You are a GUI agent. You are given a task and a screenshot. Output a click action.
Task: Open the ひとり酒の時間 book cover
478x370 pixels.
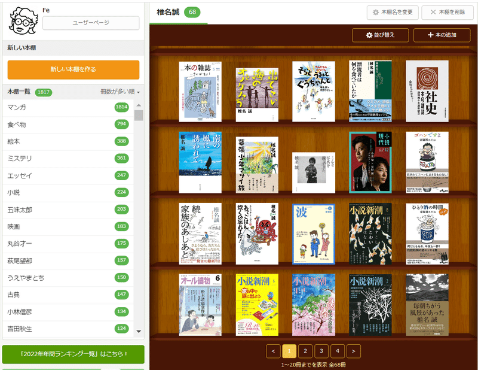[x=427, y=233]
